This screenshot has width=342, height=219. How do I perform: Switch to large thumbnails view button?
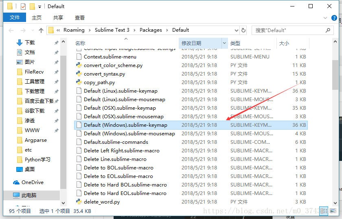click(333, 211)
